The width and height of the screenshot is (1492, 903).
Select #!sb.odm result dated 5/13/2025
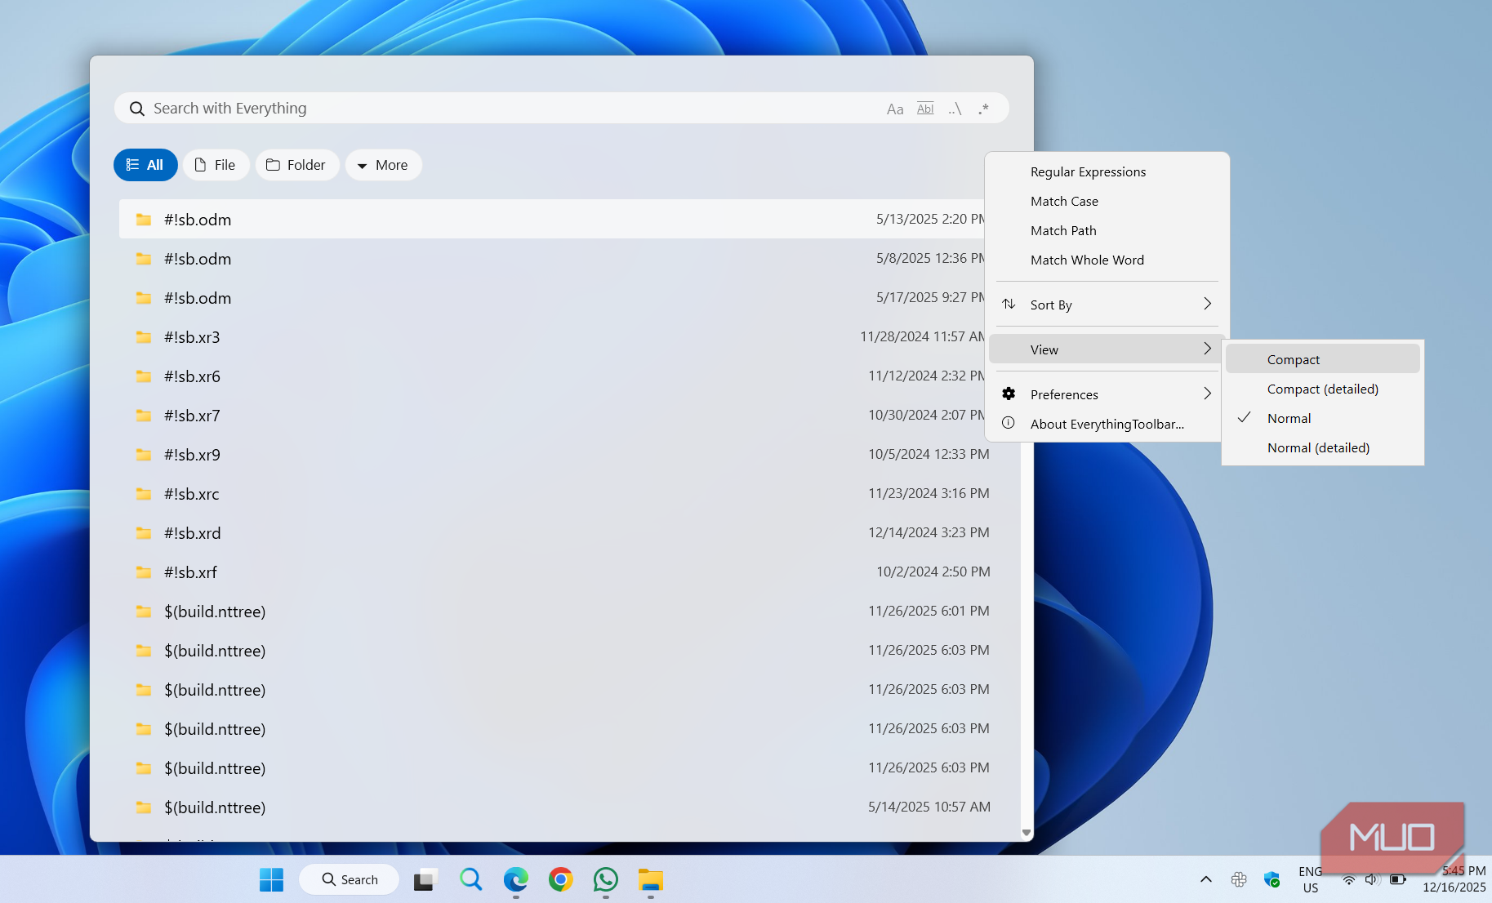552,219
